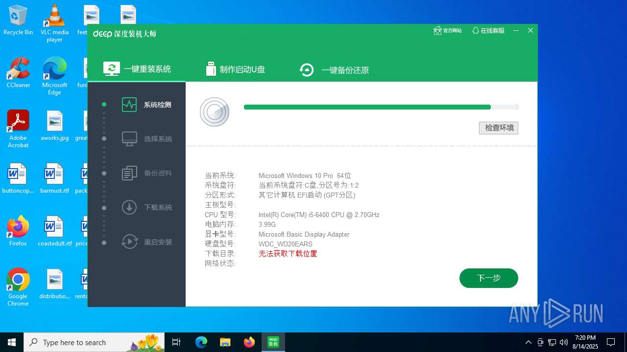Open Task View on taskbar
The width and height of the screenshot is (627, 352).
(176, 342)
